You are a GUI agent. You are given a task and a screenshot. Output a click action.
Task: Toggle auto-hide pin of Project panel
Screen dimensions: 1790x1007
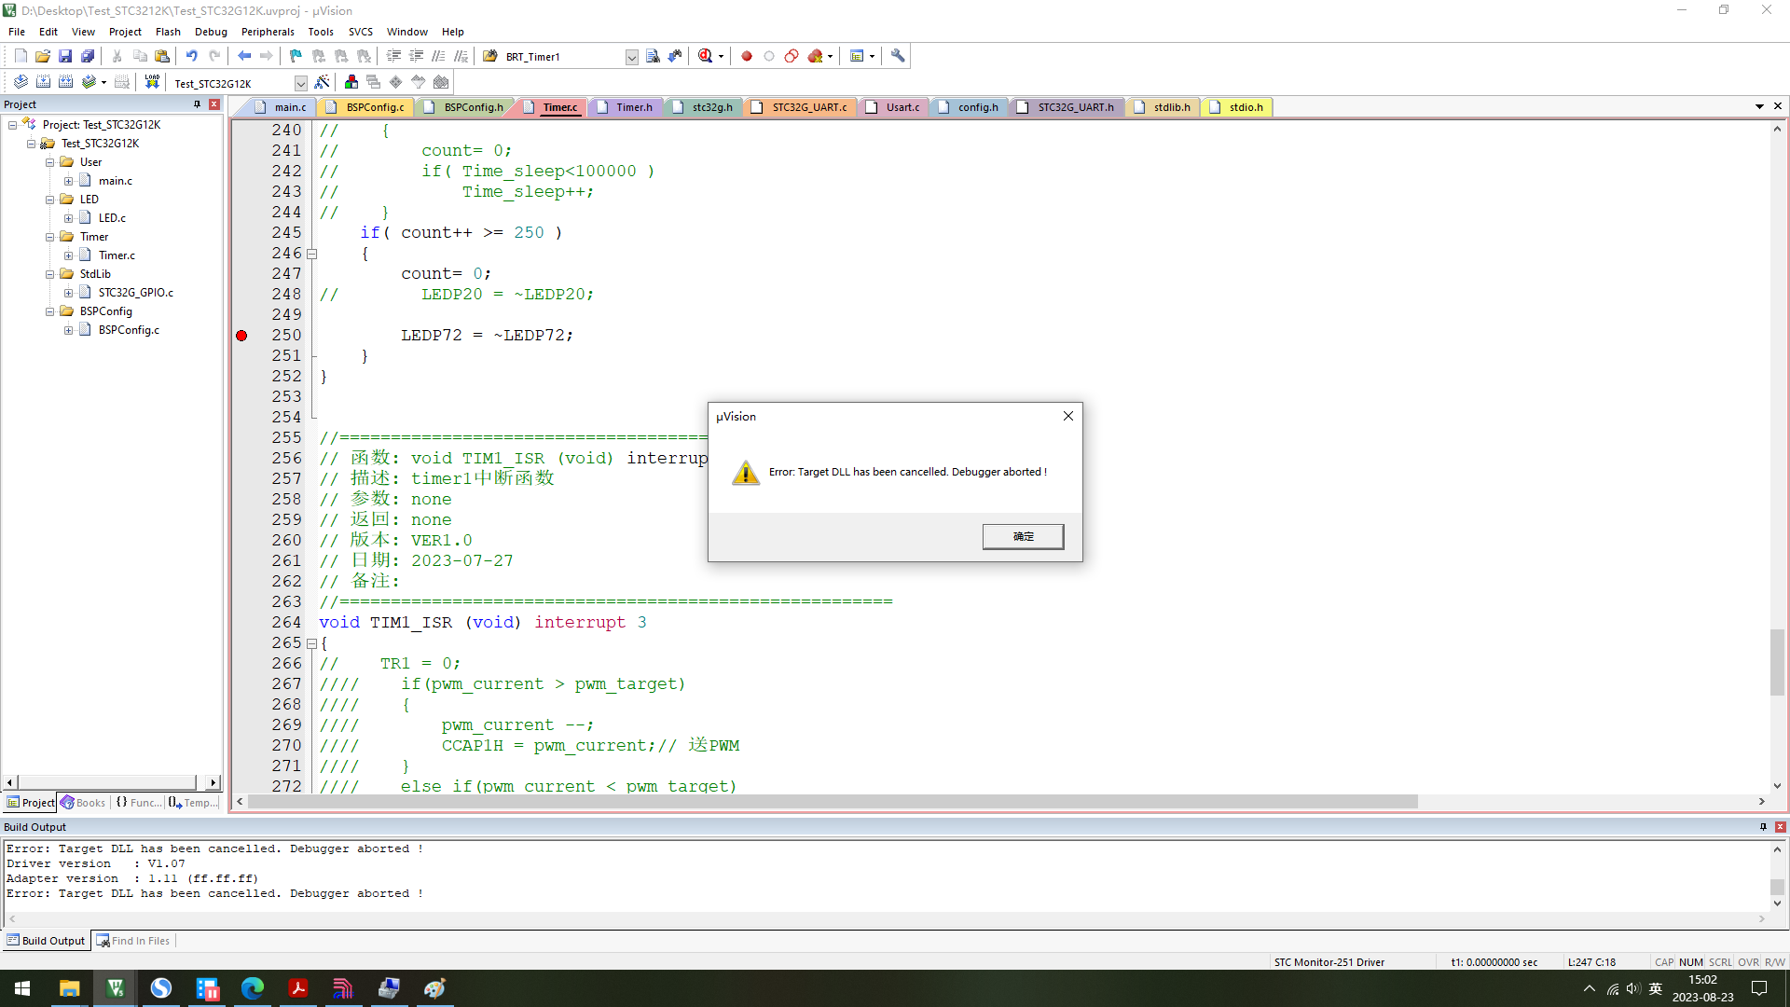coord(197,104)
